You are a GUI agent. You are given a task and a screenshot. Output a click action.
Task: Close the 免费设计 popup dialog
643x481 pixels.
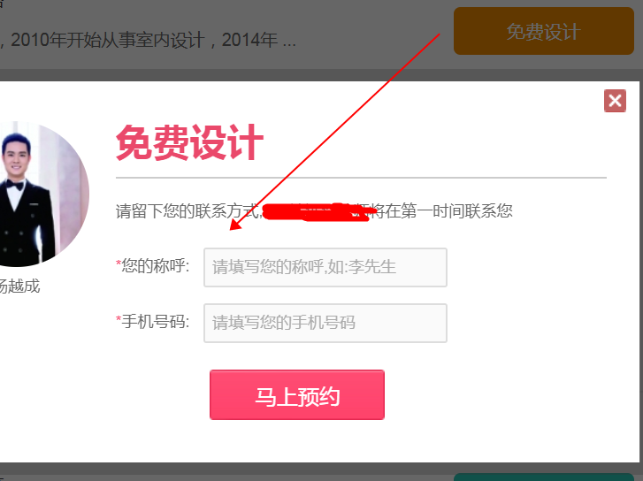click(615, 101)
